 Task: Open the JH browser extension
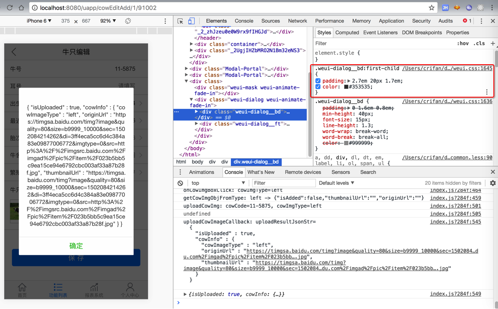tap(445, 8)
